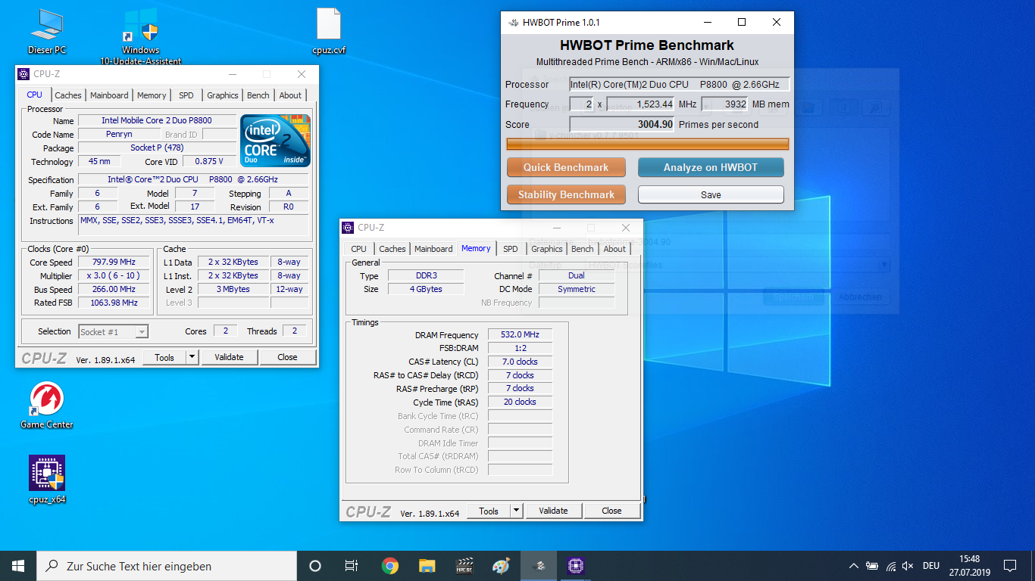Image resolution: width=1035 pixels, height=581 pixels.
Task: Open the Dieser PC desktop icon
Action: tap(47, 30)
